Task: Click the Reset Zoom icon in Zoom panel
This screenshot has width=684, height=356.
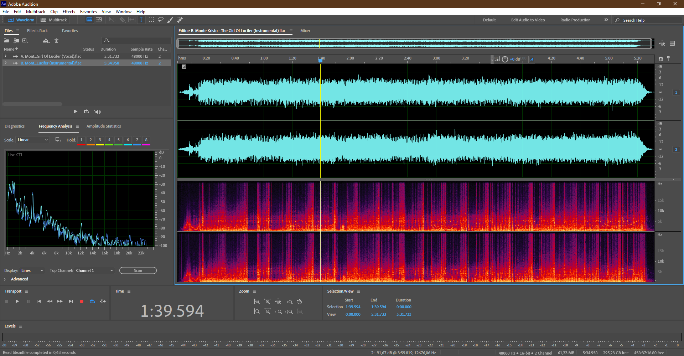Action: [300, 302]
